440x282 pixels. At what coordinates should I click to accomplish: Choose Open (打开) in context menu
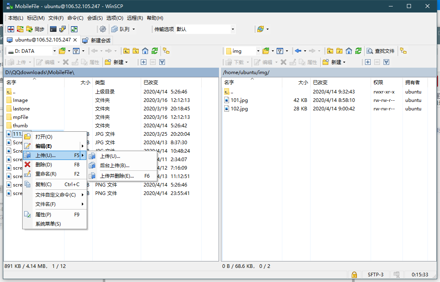tap(55, 137)
